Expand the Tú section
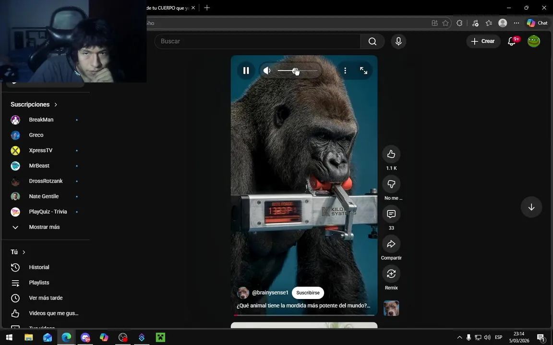This screenshot has width=553, height=345. tap(18, 252)
